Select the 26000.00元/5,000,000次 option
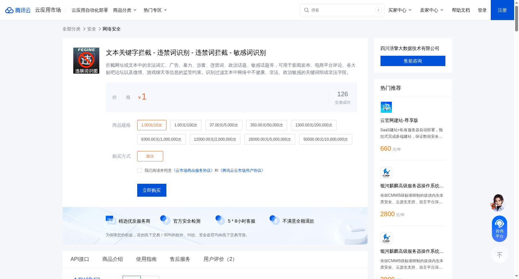Screen dimensions: 519x279 coord(270,139)
